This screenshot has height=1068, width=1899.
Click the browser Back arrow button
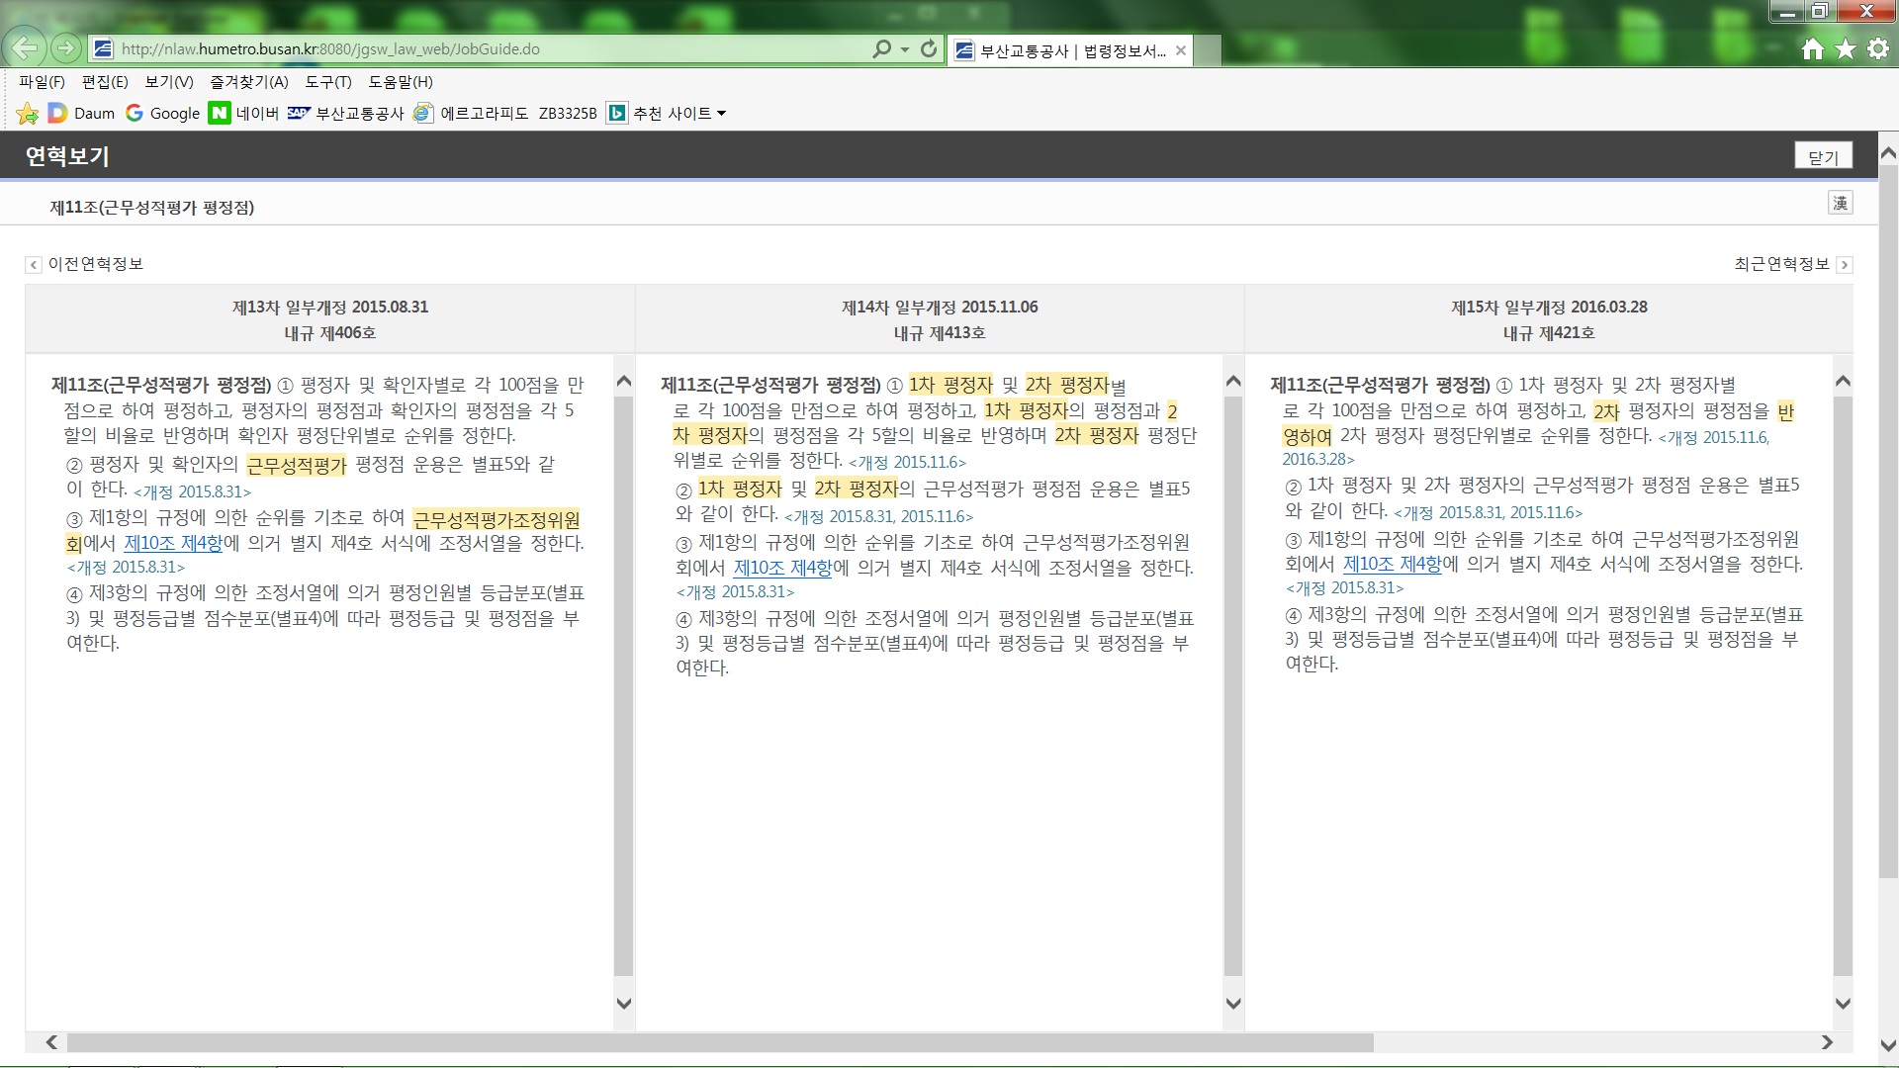[x=25, y=47]
